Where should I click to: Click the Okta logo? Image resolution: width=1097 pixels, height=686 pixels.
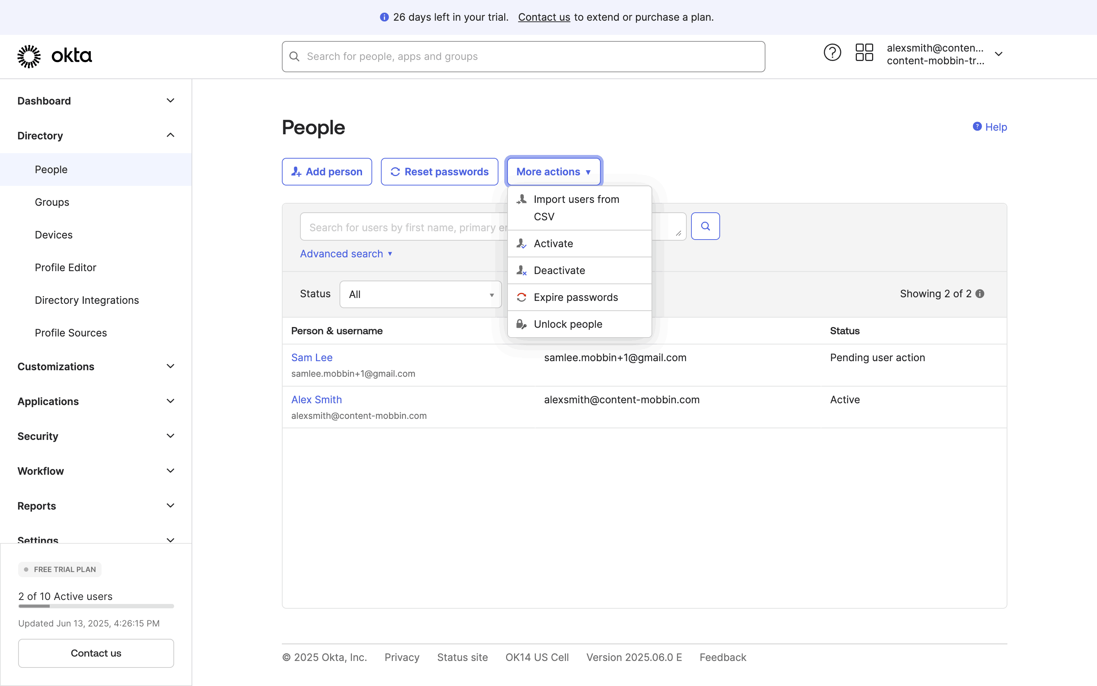55,56
